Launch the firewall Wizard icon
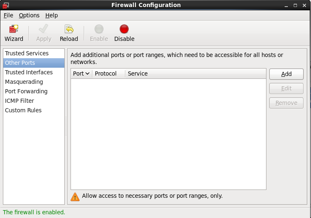Screen dimensions: 311x218 tap(14, 29)
